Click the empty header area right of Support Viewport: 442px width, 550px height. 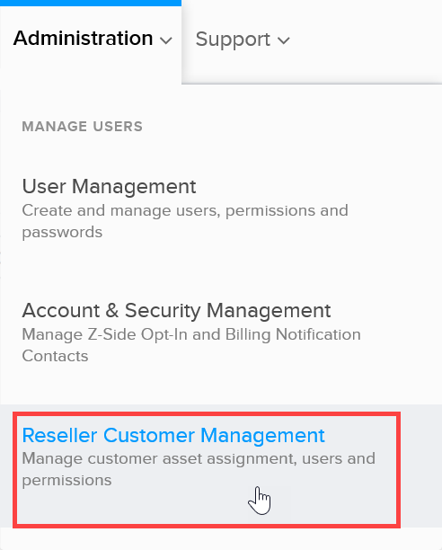coord(367,40)
